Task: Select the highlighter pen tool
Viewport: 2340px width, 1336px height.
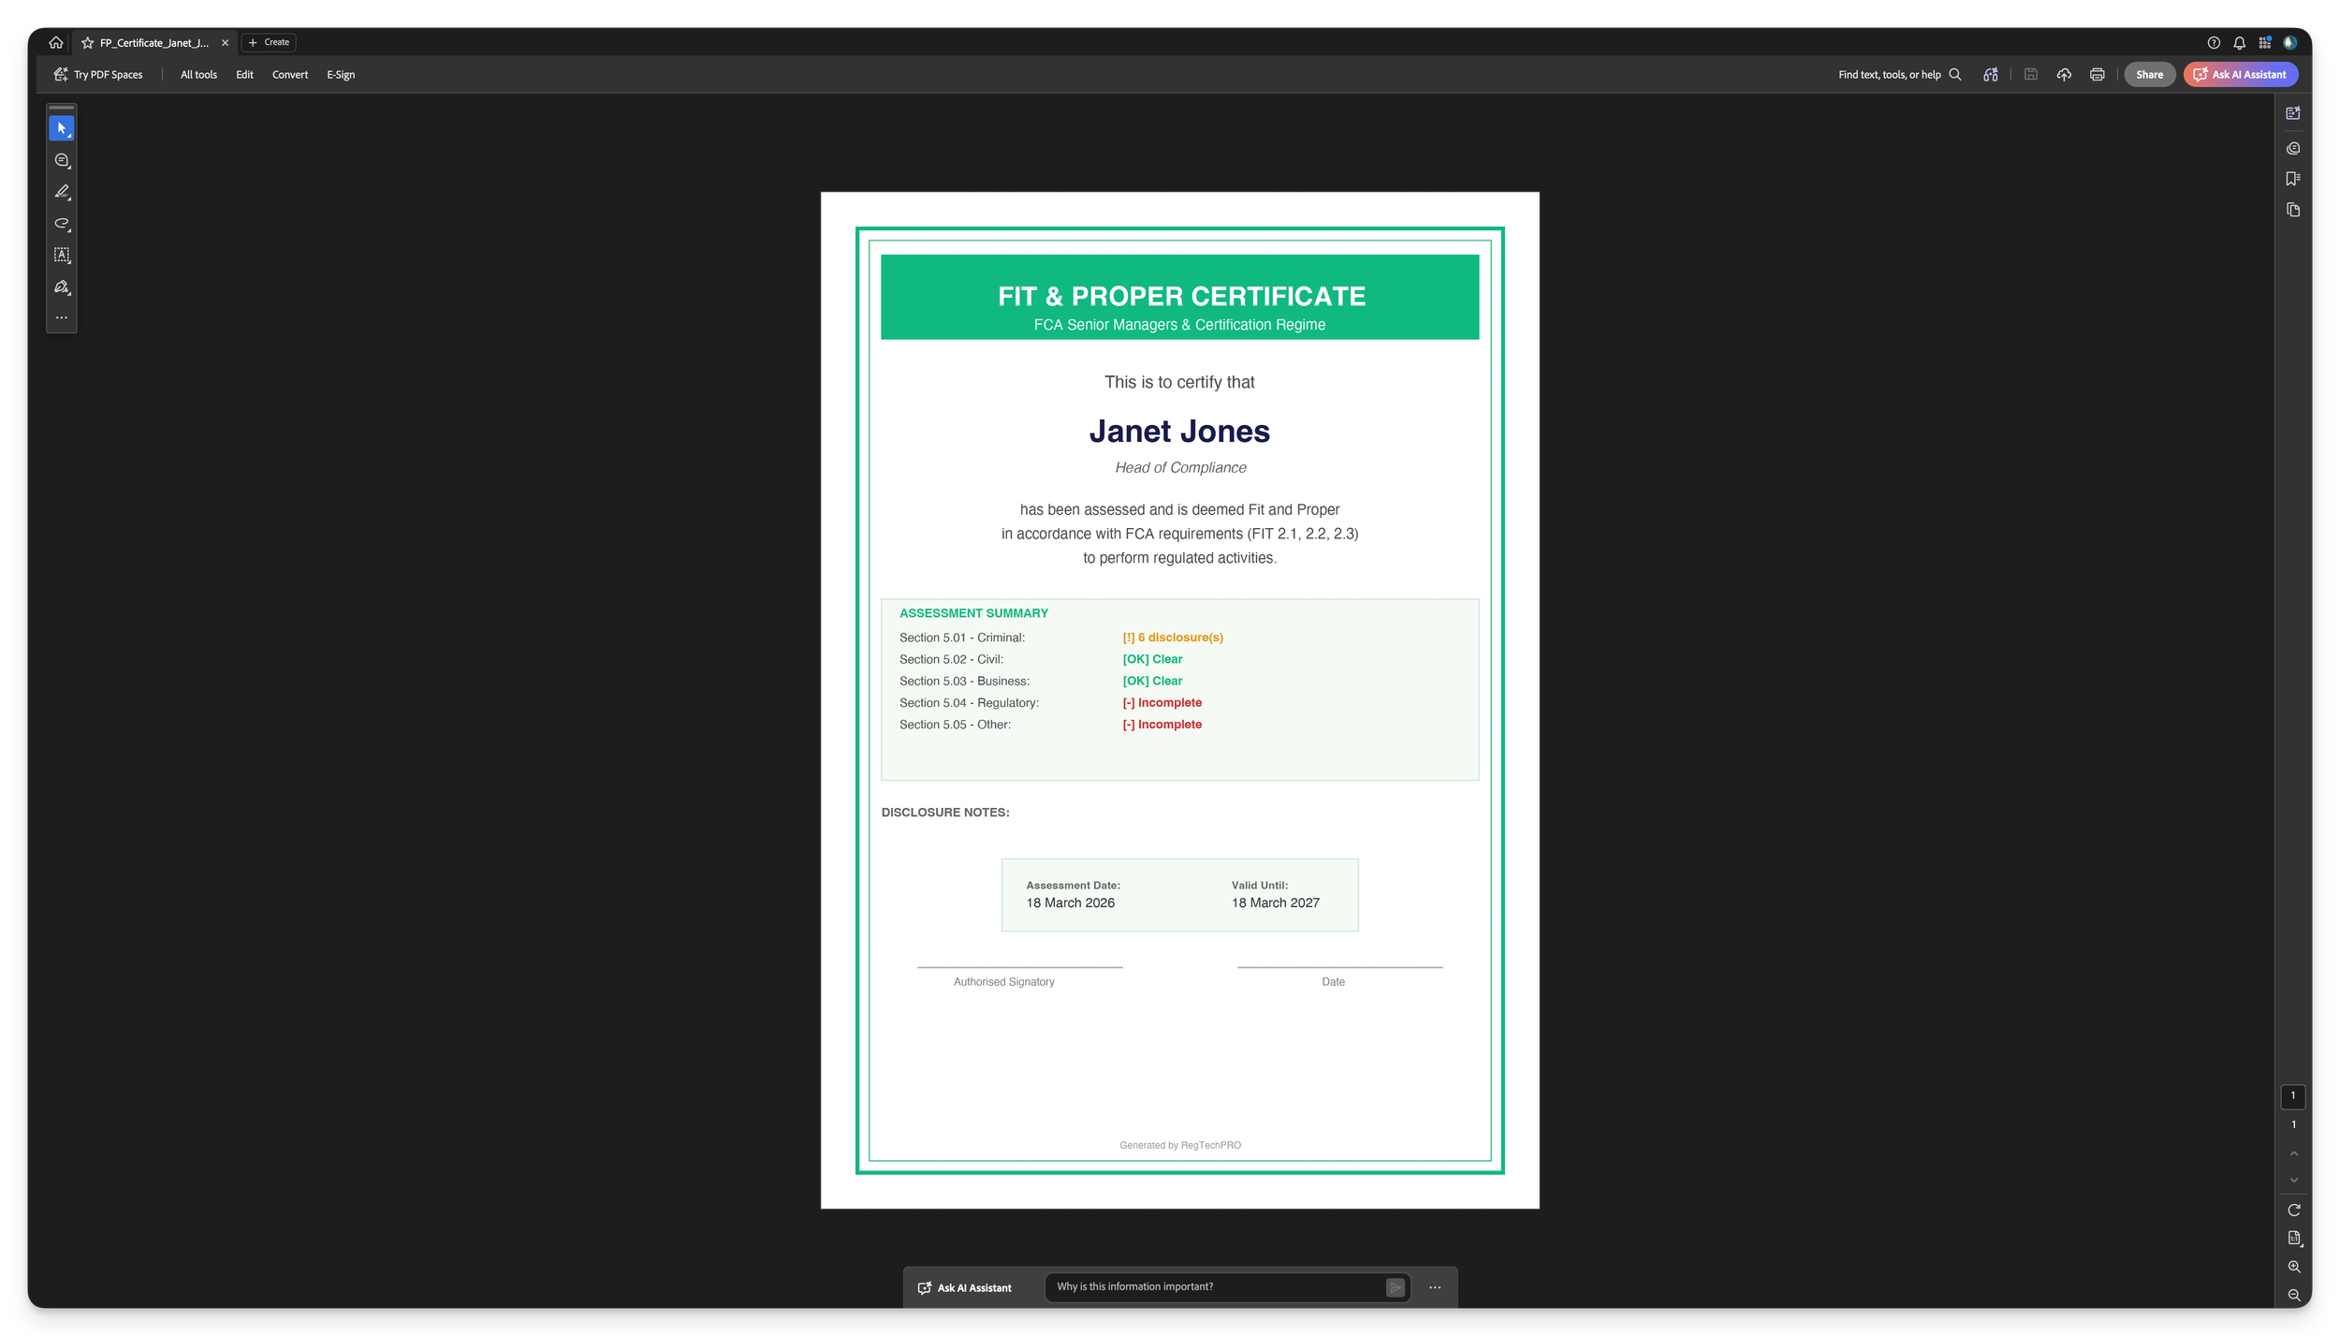Action: coord(62,192)
